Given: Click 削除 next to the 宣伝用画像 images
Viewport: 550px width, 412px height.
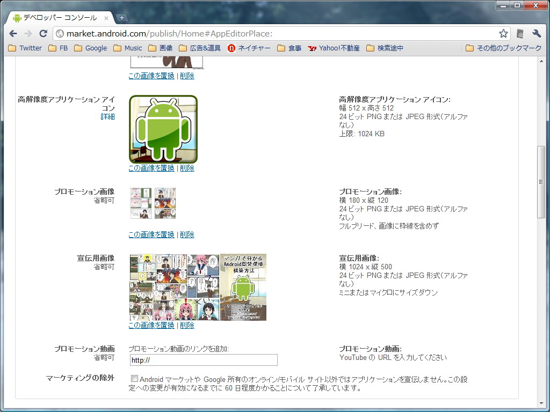Looking at the screenshot, I should pyautogui.click(x=186, y=325).
